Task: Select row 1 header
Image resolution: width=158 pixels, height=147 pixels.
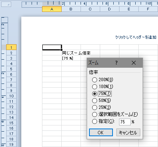Action: tap(11, 47)
